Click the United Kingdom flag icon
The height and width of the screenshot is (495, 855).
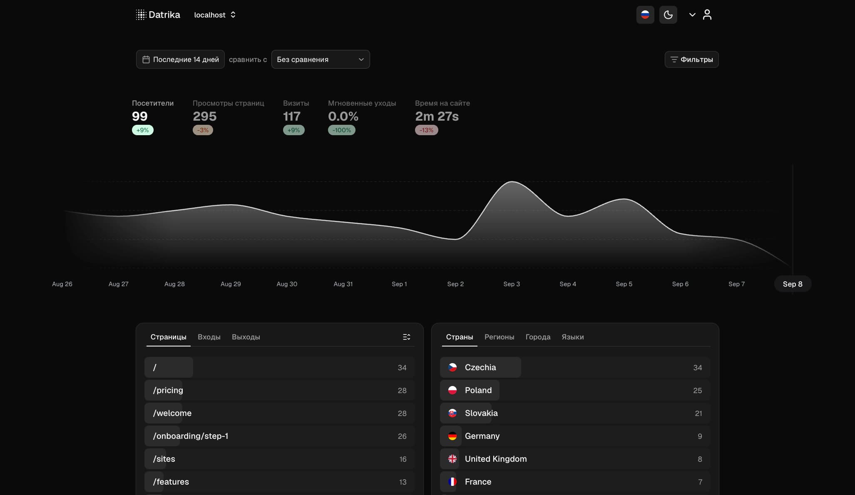(x=452, y=459)
